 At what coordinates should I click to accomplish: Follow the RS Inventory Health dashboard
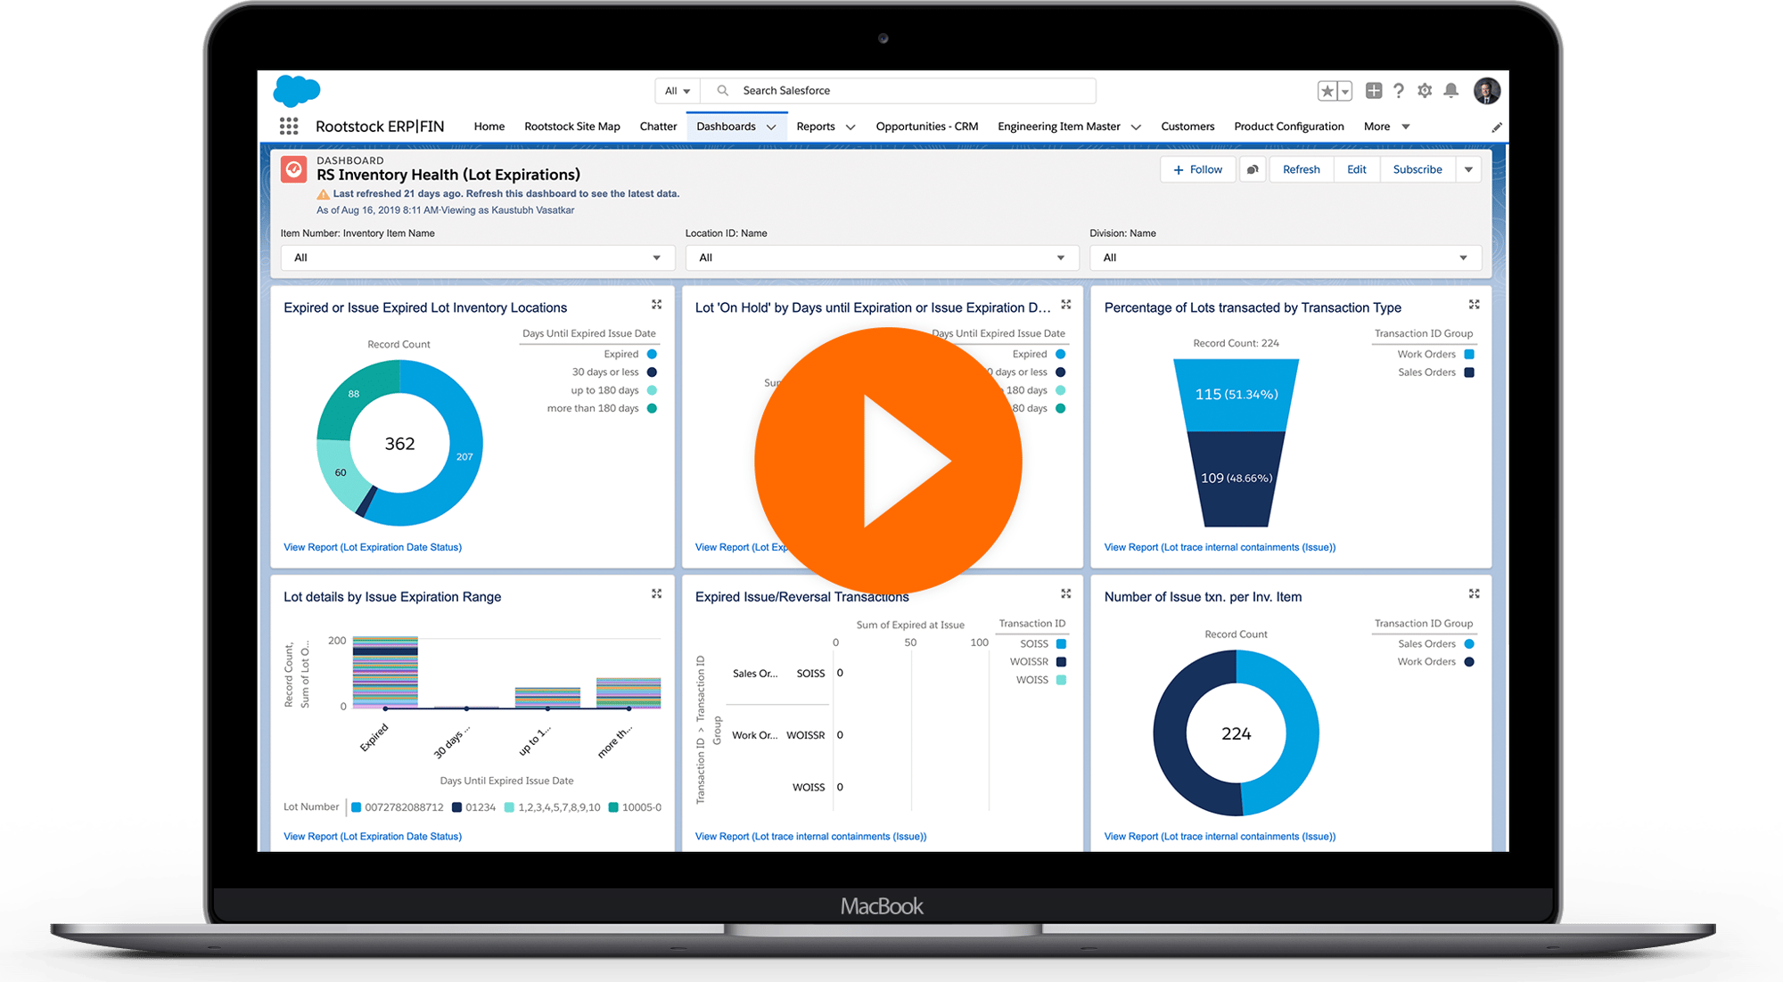tap(1197, 168)
